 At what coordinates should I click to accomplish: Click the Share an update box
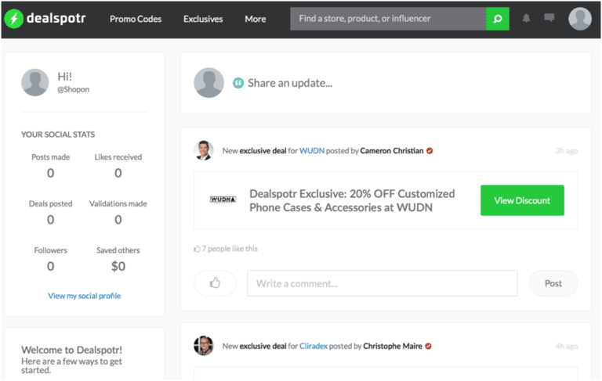386,83
